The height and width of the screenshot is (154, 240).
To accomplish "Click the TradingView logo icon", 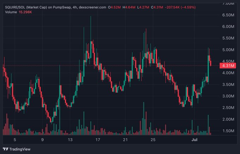I will point(6,149).
